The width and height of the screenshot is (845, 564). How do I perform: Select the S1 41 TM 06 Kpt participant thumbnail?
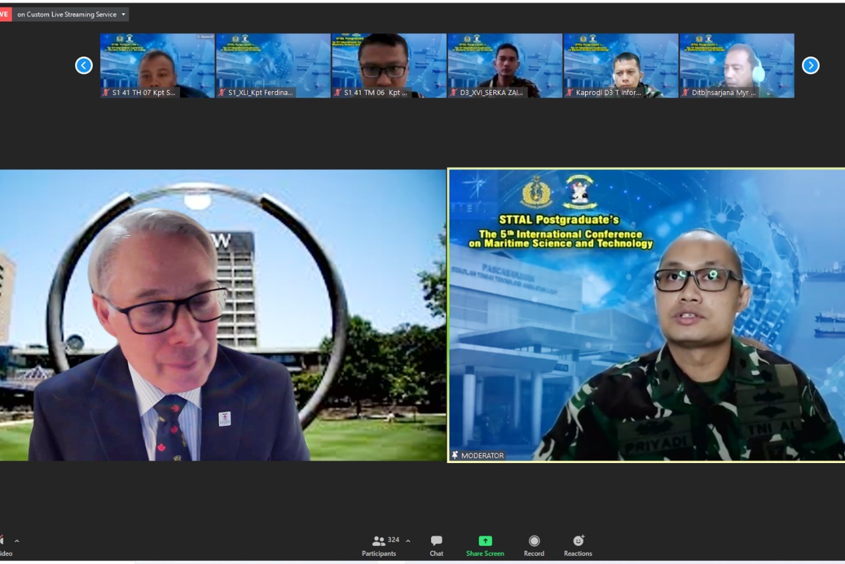coord(389,65)
